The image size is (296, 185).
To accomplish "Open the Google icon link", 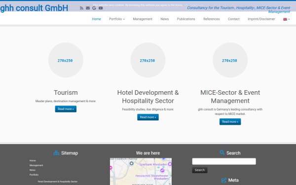I will [94, 8].
